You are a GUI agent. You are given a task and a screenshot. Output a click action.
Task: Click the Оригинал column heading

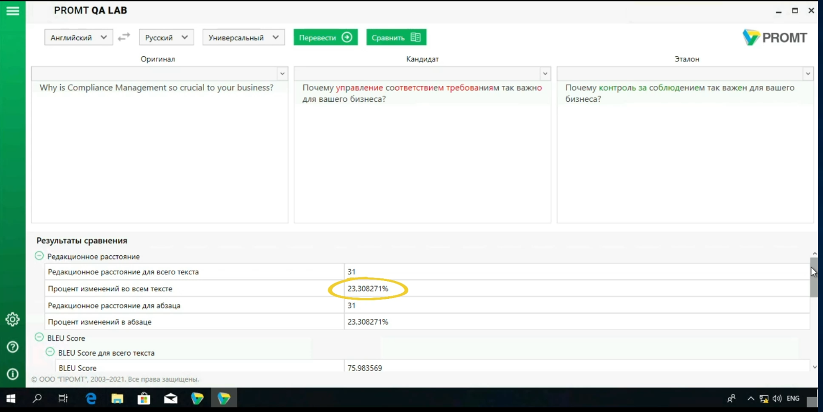pyautogui.click(x=158, y=59)
